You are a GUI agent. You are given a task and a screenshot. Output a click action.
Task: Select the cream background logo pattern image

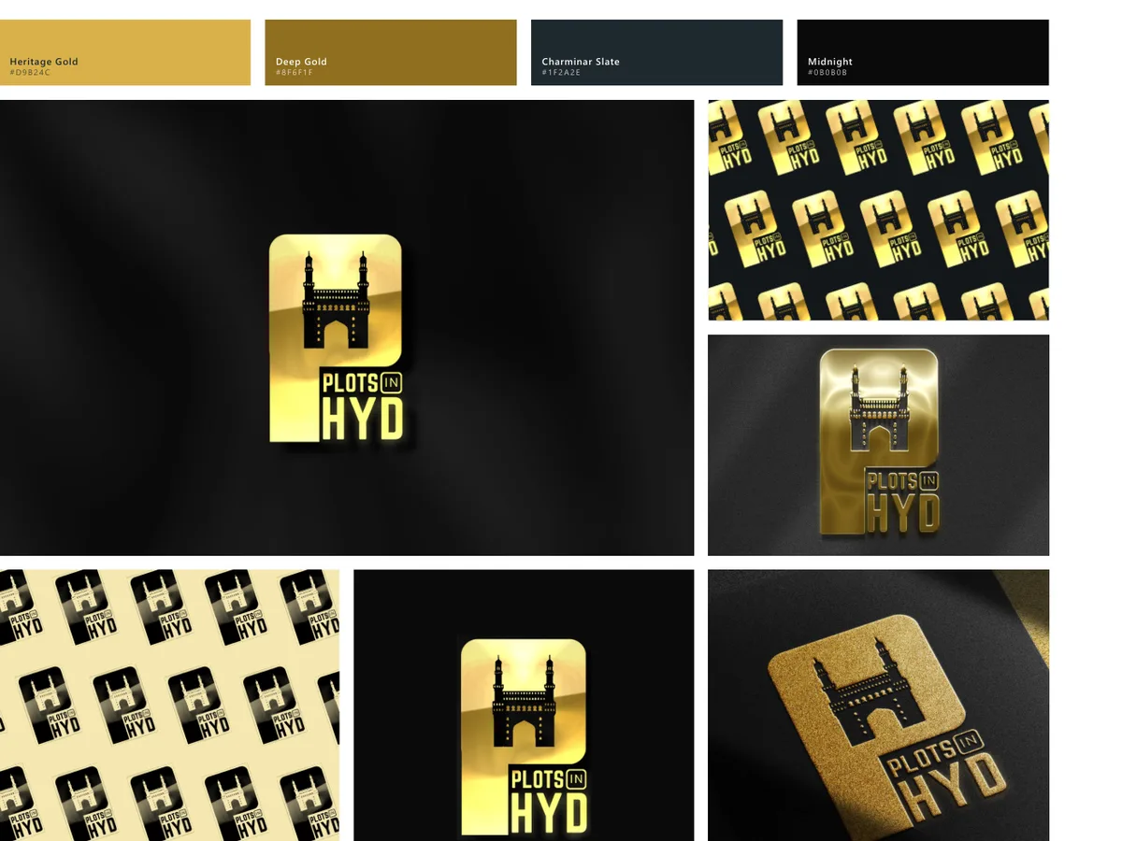169,706
